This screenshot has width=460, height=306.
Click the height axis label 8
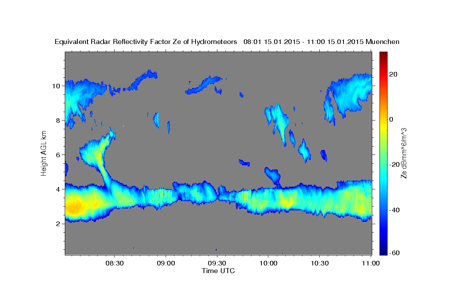coord(59,120)
